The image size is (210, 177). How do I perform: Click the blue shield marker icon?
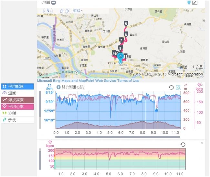point(189,3)
